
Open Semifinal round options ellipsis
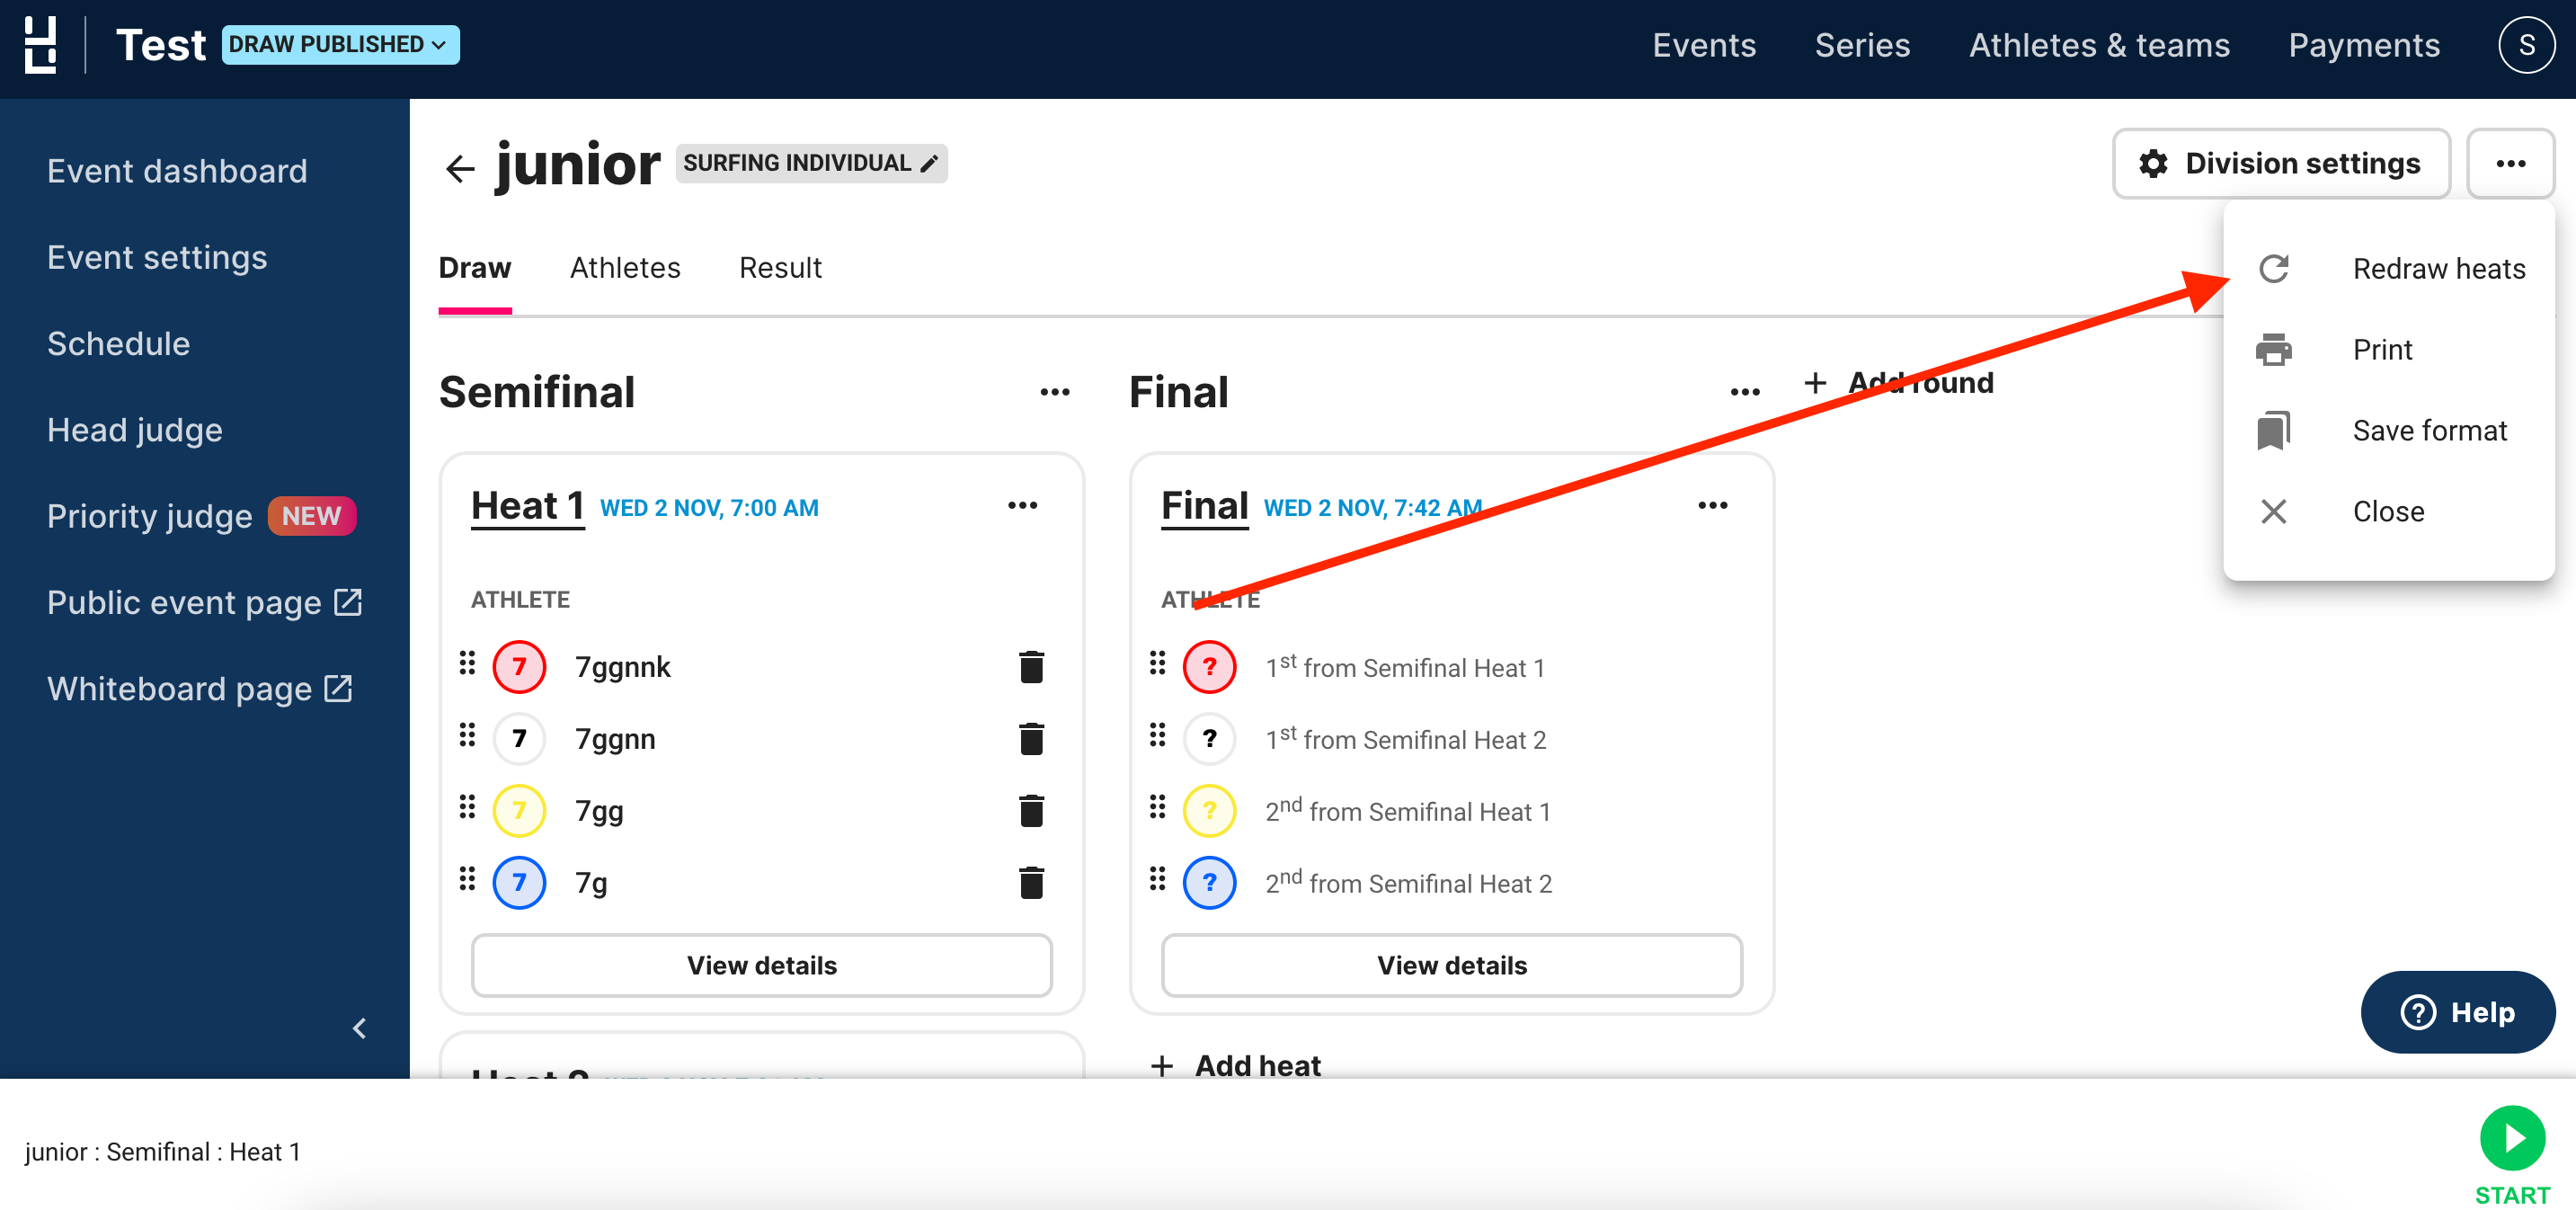point(1055,392)
